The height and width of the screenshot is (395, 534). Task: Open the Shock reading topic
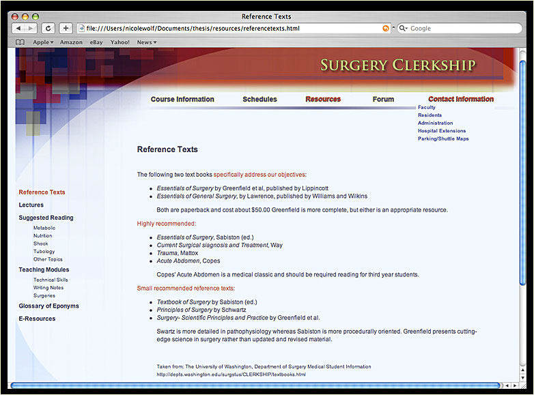(x=40, y=244)
